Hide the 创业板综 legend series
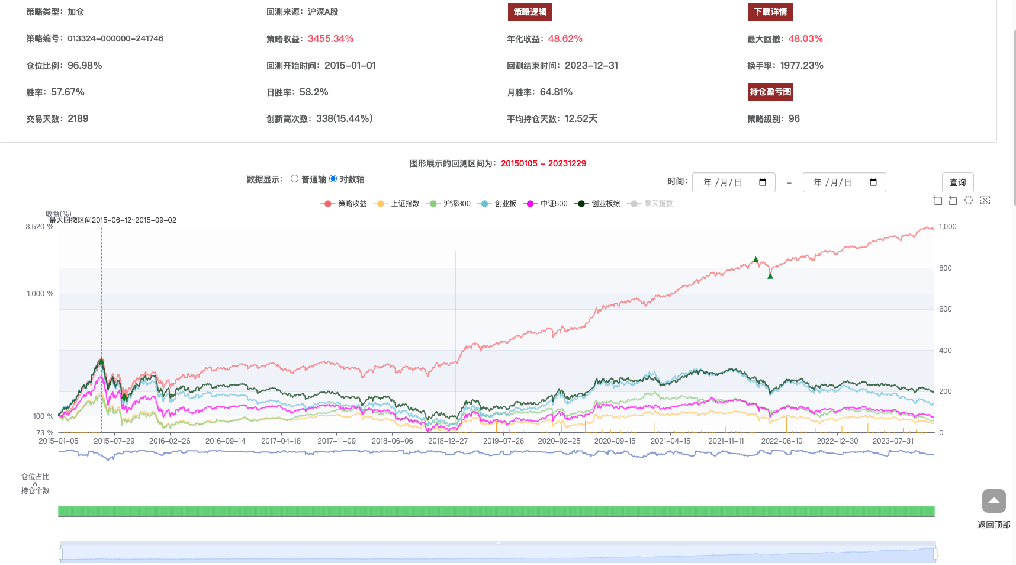 (x=597, y=204)
